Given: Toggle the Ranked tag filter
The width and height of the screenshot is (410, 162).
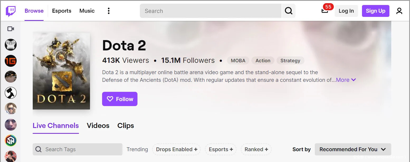Looking at the screenshot, I should (x=256, y=149).
